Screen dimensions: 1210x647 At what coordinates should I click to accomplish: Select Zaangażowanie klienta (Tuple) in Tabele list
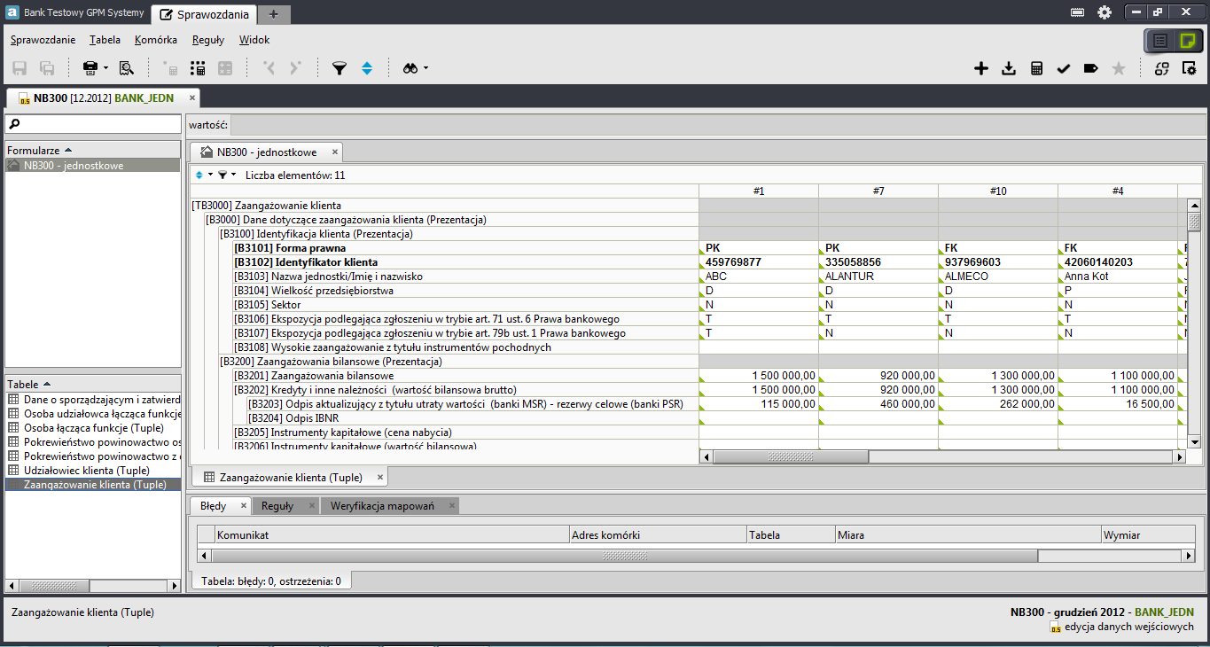(93, 485)
